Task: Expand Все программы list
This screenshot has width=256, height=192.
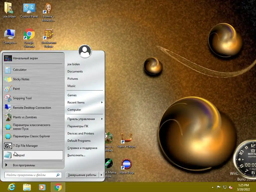Action: (33, 165)
